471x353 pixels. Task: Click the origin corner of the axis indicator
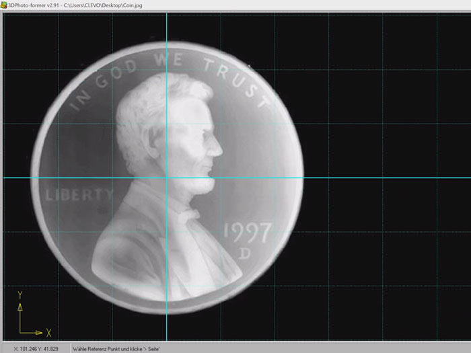tap(20, 332)
